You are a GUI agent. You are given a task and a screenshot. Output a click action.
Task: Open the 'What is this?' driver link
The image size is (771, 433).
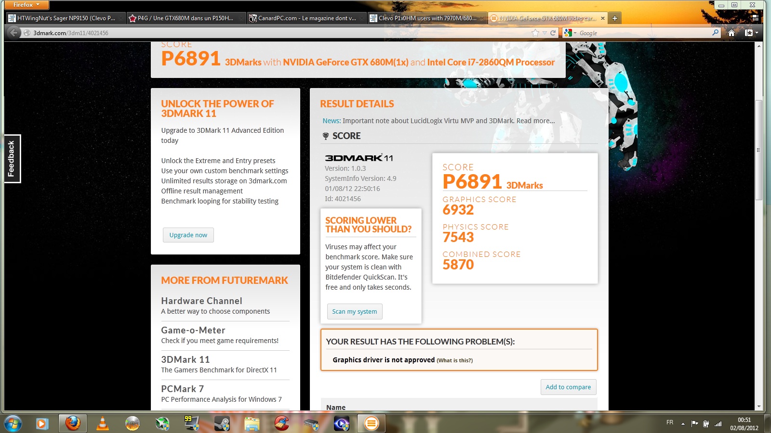[x=454, y=360]
